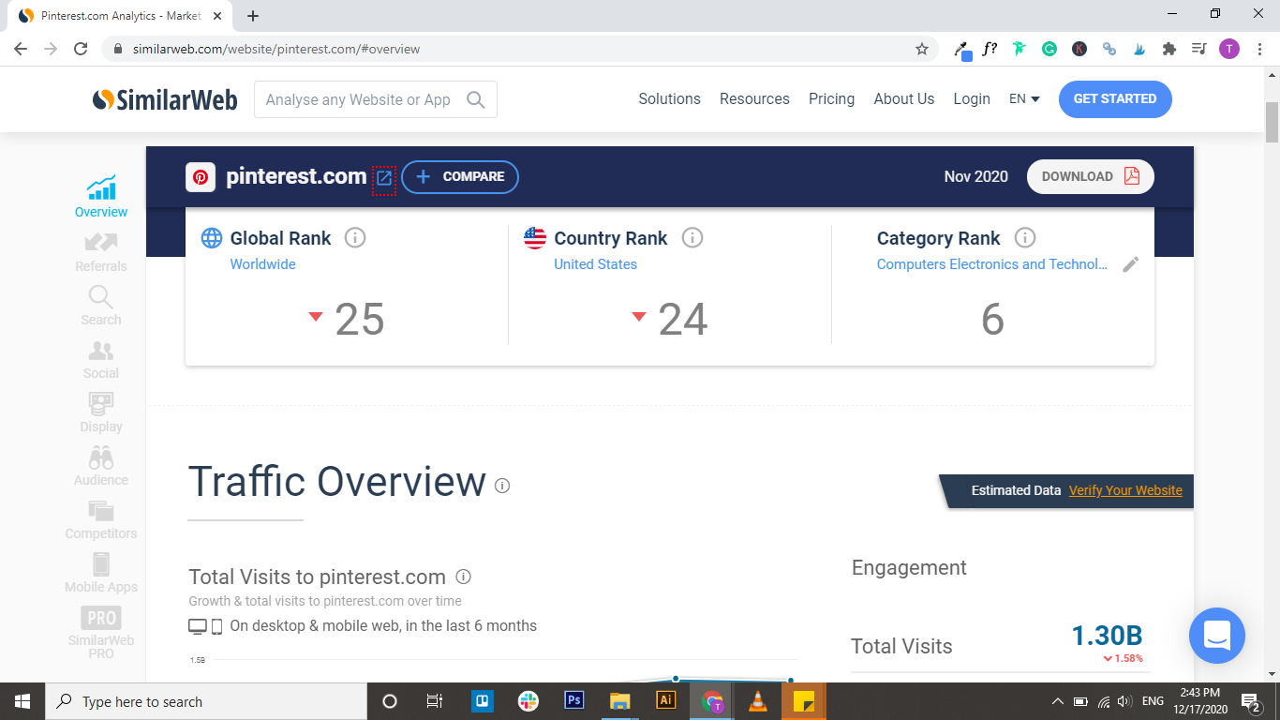1280x720 pixels.
Task: Open the Windows notification center
Action: tap(1250, 701)
